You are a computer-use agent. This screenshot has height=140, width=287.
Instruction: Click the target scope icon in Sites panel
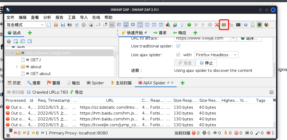pos(9,41)
